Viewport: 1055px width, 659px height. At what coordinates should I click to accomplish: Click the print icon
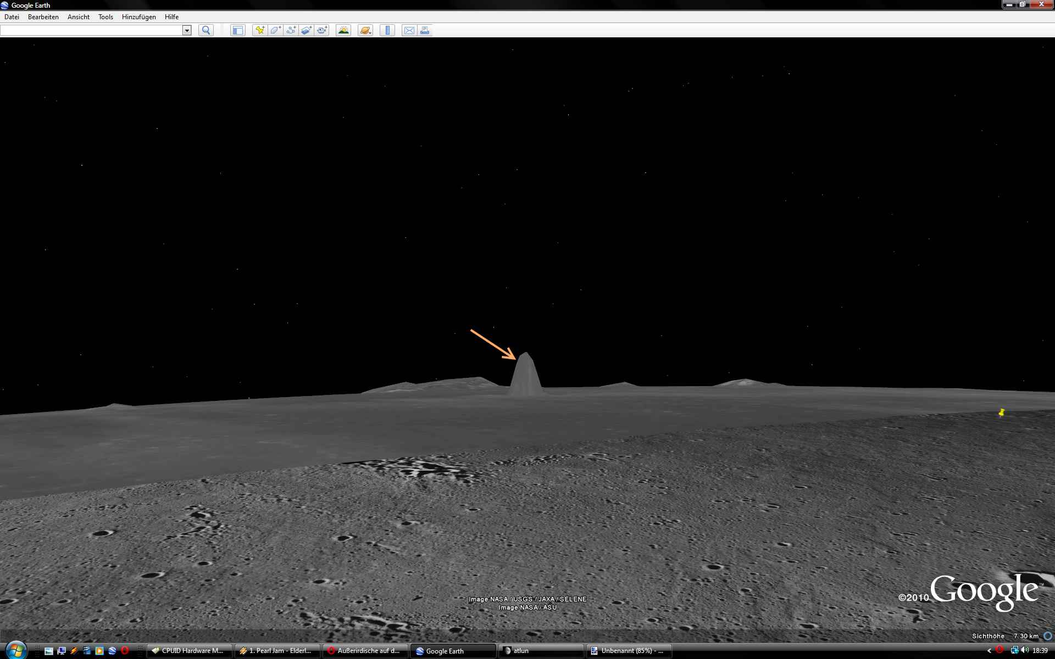point(425,31)
